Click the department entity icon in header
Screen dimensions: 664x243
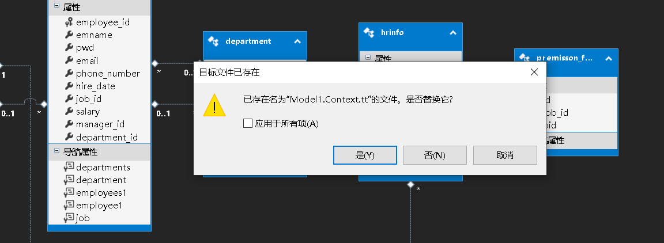pos(213,41)
